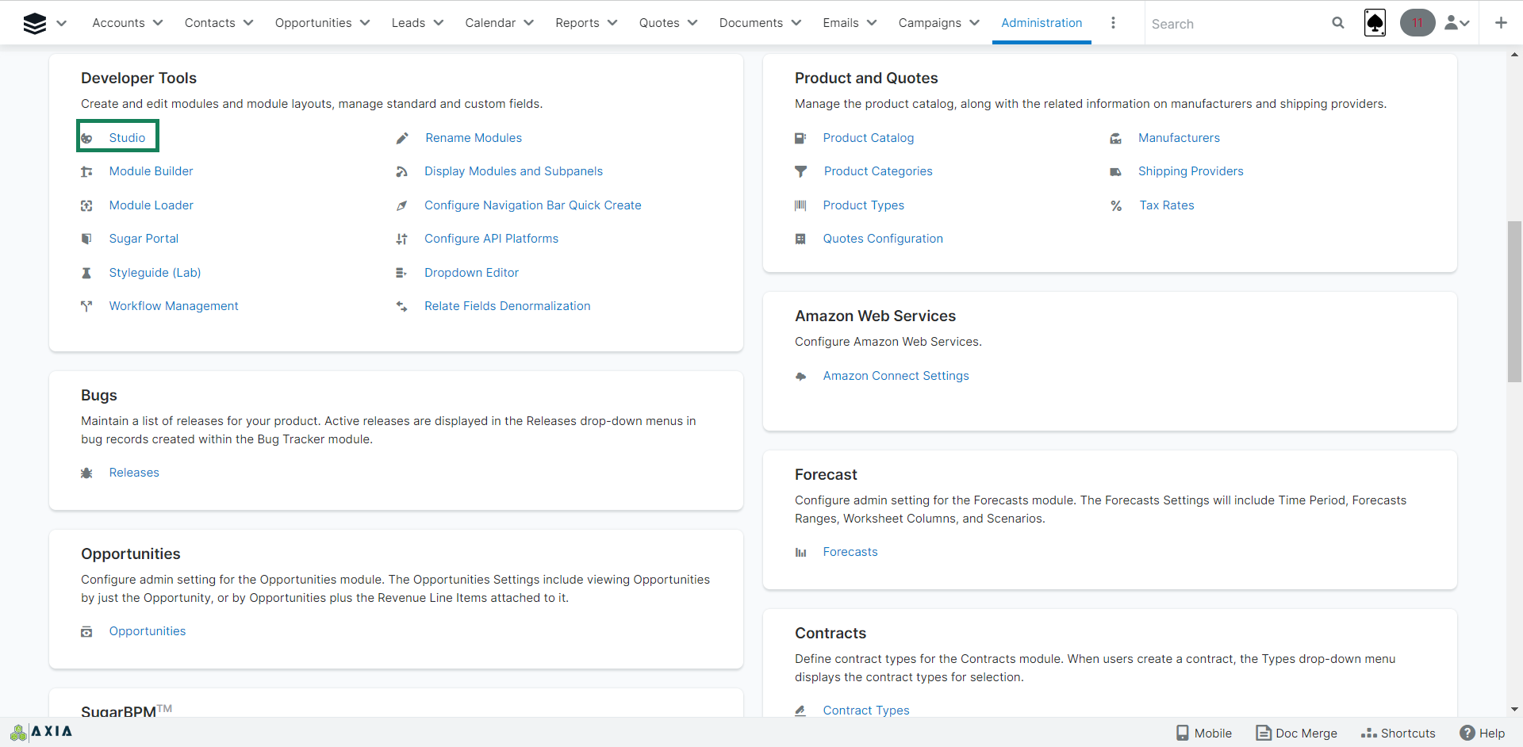The height and width of the screenshot is (747, 1523).
Task: Click the Contract Types icon
Action: click(x=800, y=711)
